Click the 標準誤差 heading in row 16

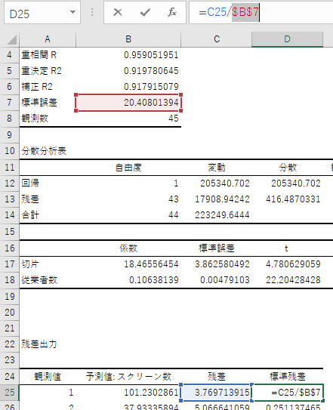(x=217, y=248)
